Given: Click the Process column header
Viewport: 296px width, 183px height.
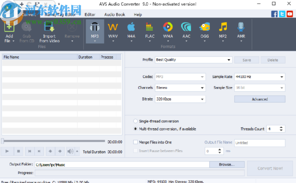Looking at the screenshot, I should [108, 57].
